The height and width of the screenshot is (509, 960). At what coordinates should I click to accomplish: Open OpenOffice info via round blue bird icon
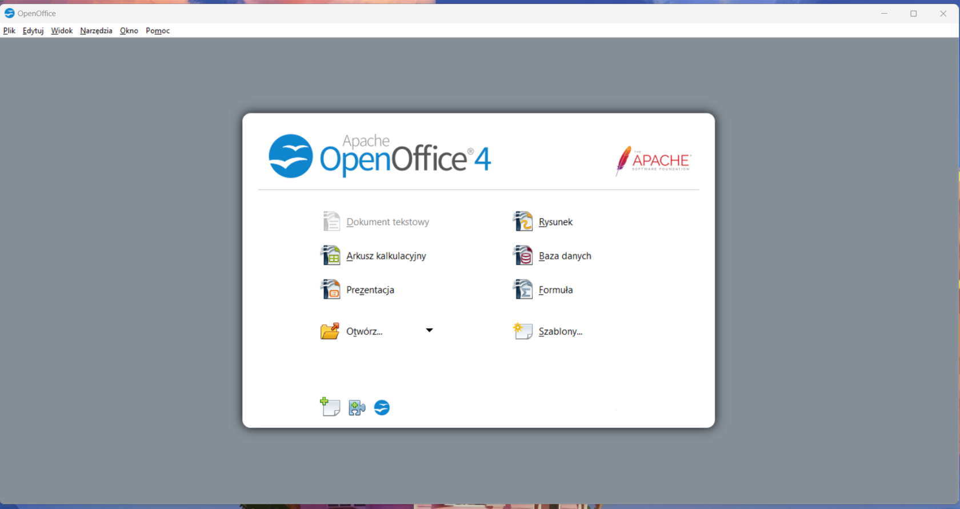click(x=382, y=407)
